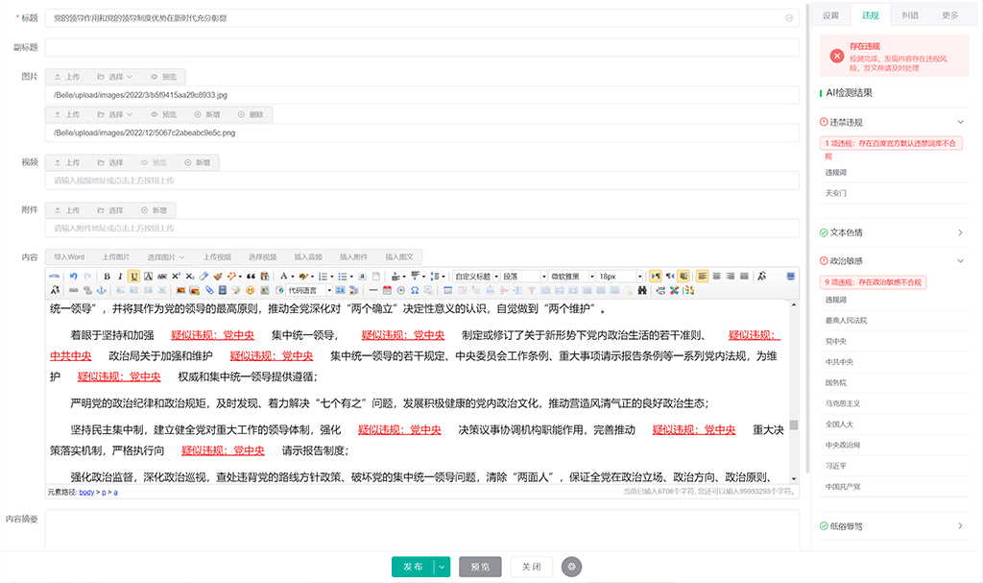Toggle italic formatting in the editor
This screenshot has height=583, width=983.
(x=121, y=276)
